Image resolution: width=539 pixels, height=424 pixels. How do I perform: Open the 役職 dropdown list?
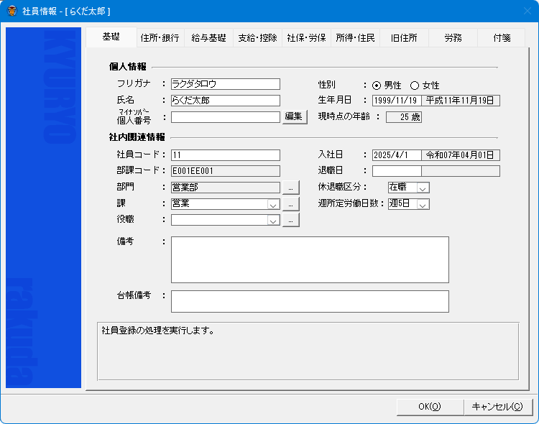(273, 221)
